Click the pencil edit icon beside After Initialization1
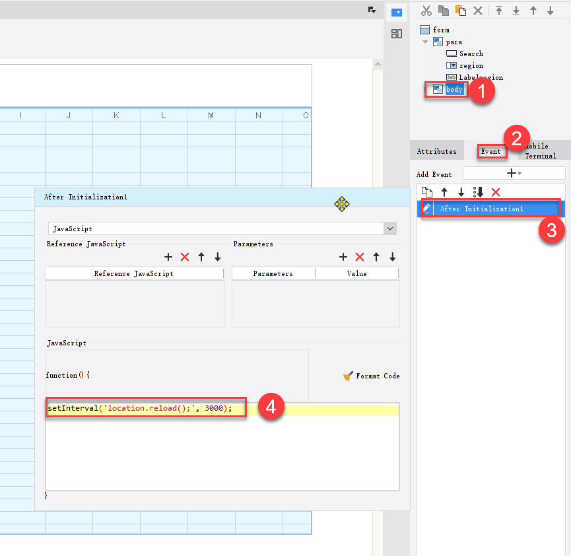The width and height of the screenshot is (571, 556). pyautogui.click(x=427, y=207)
